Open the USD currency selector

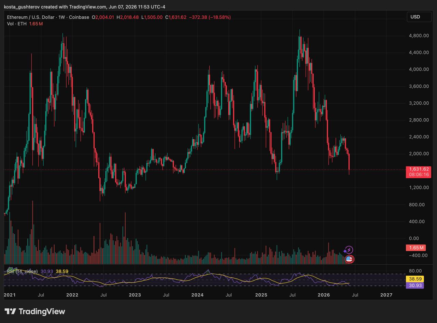pos(419,17)
